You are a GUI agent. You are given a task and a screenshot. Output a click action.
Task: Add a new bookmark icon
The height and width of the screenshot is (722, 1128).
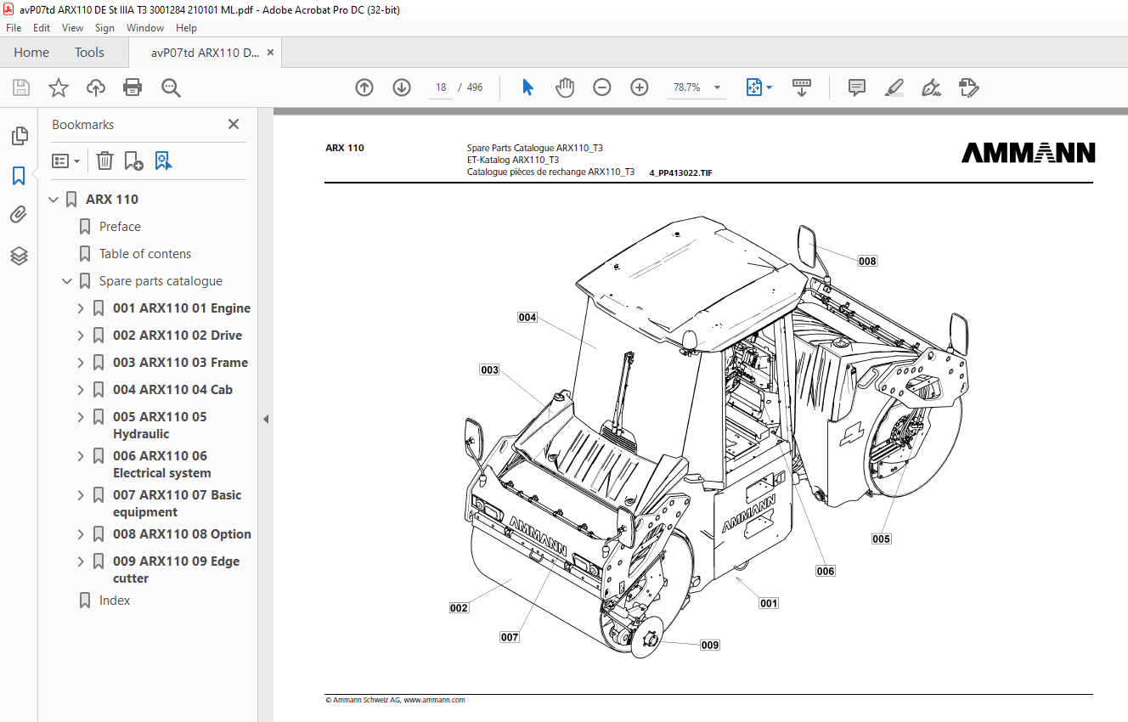[x=134, y=161]
